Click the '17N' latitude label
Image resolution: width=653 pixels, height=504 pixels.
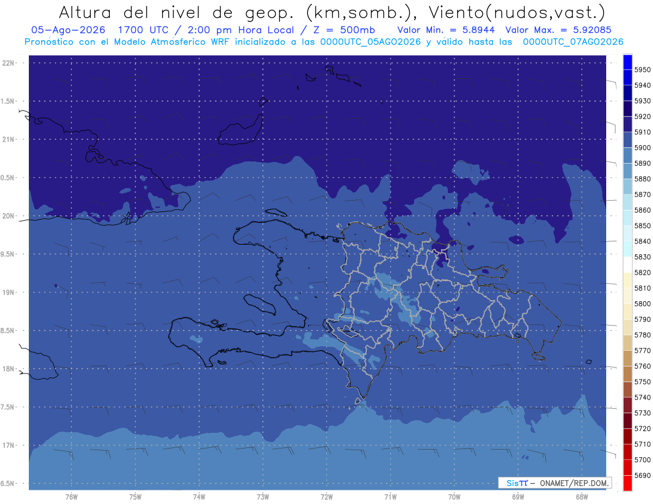(8, 445)
